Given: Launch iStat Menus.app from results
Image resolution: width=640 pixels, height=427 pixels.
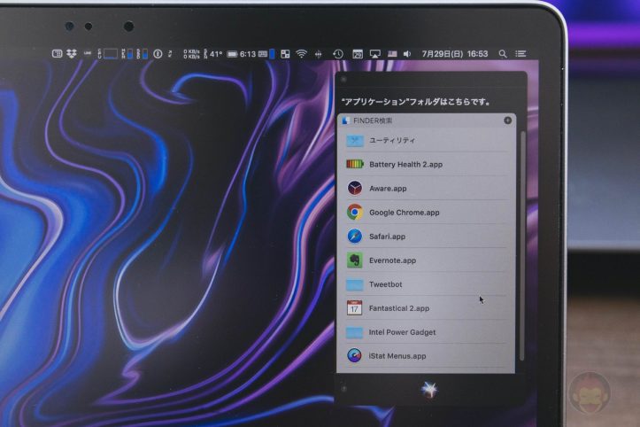Looking at the screenshot, I should click(397, 356).
